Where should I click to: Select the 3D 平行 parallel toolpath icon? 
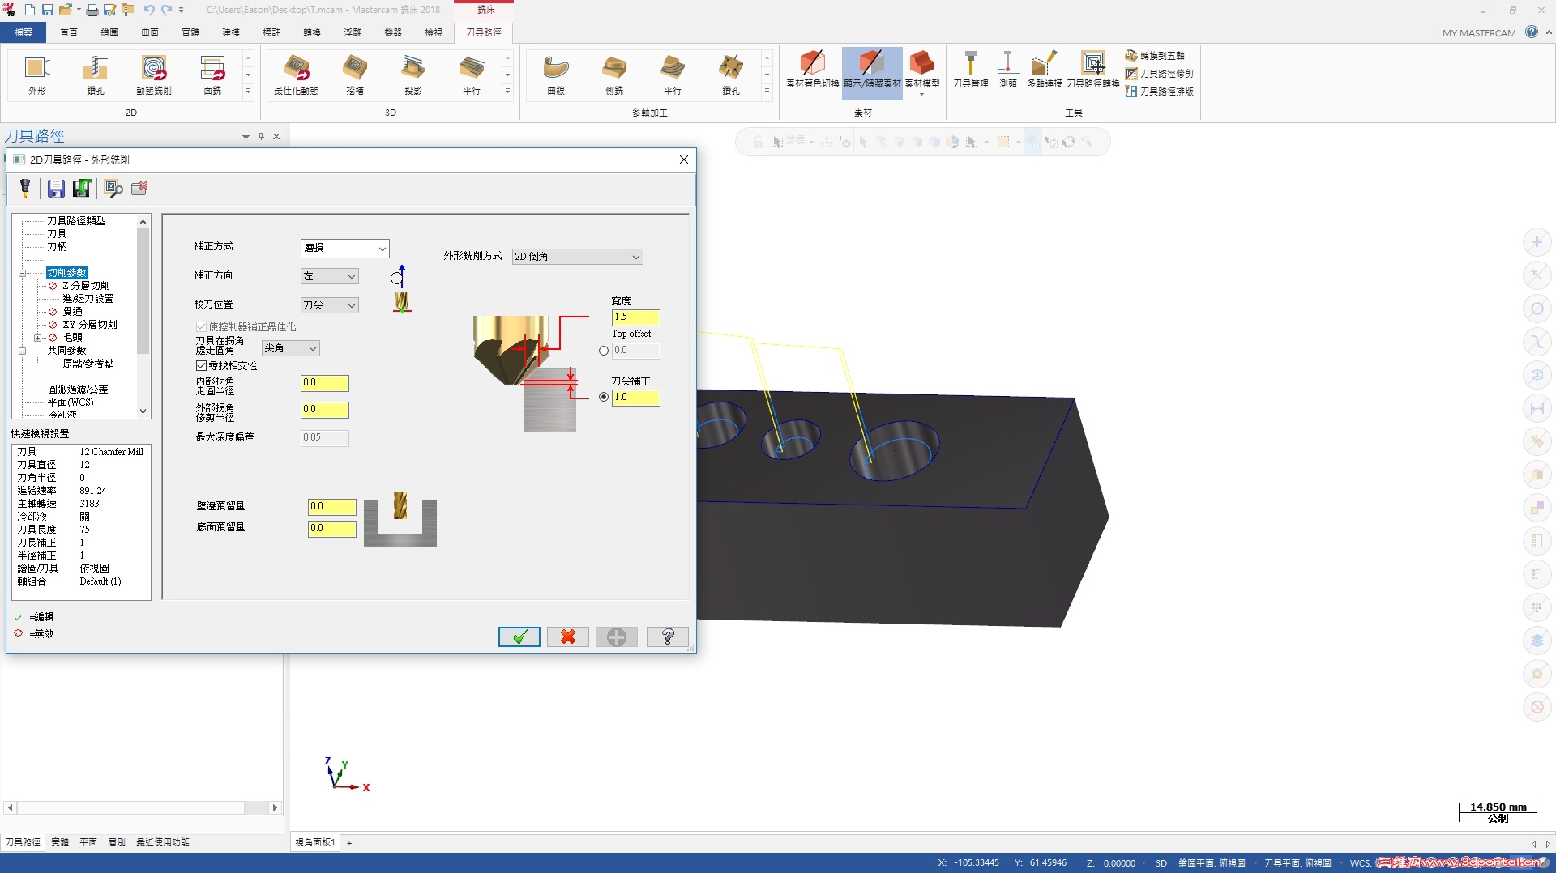point(472,75)
